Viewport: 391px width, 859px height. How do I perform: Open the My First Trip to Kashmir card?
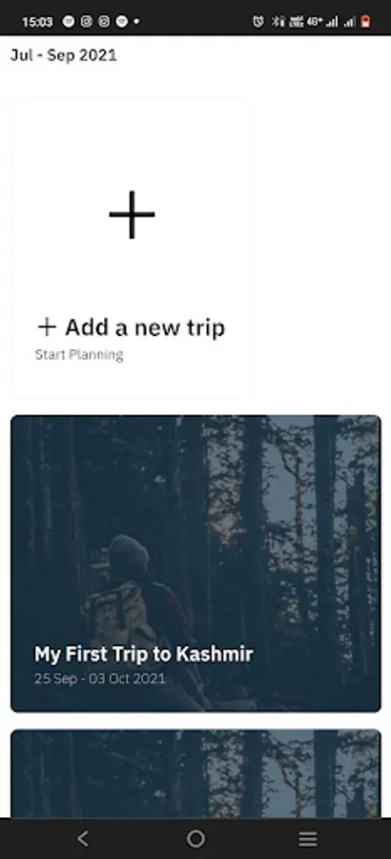[195, 564]
